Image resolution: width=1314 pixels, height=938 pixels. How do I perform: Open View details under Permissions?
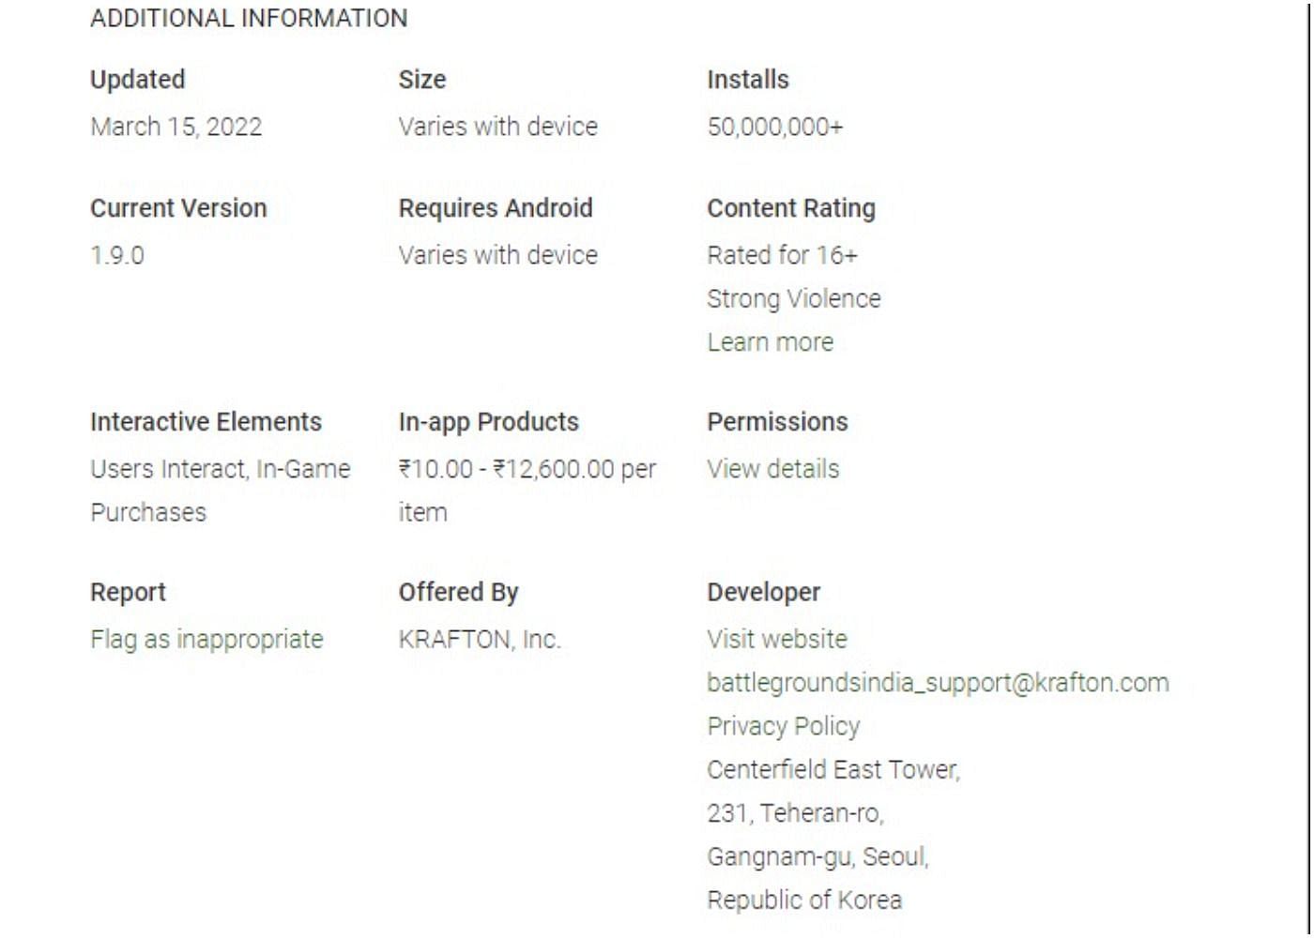coord(772,469)
